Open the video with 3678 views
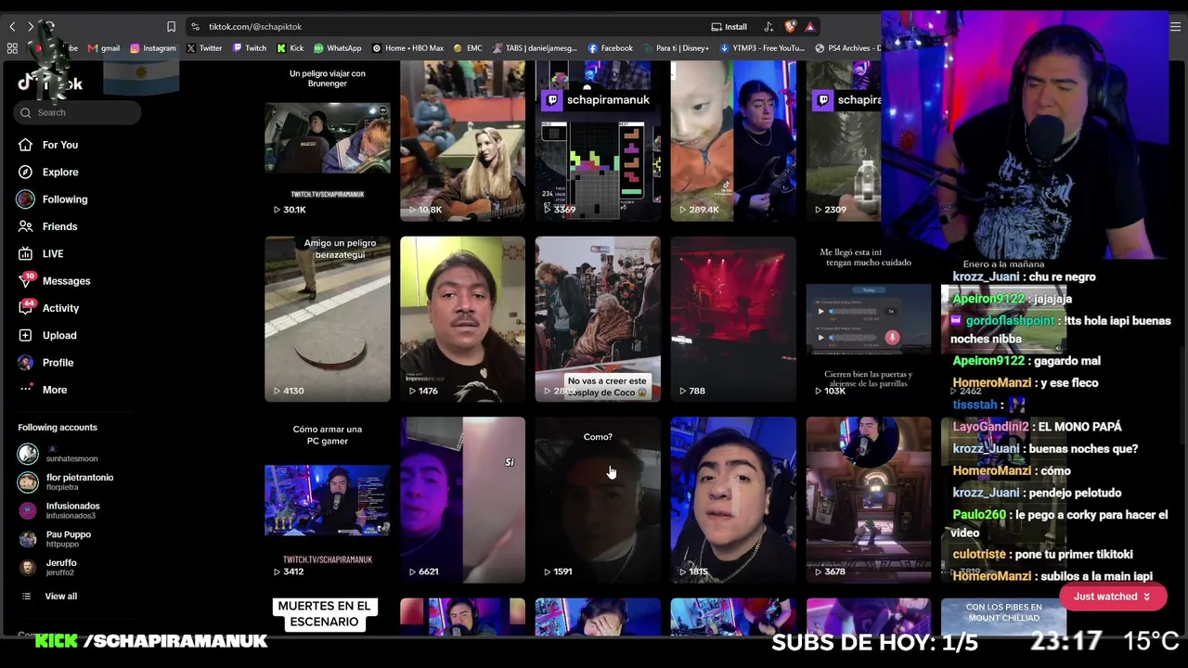1188x668 pixels. coord(868,500)
